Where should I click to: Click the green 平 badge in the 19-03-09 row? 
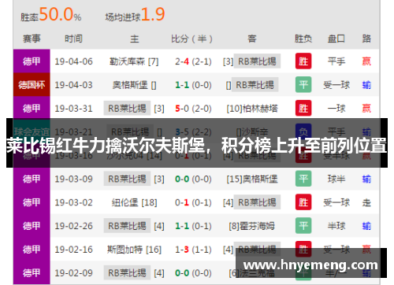(303, 179)
